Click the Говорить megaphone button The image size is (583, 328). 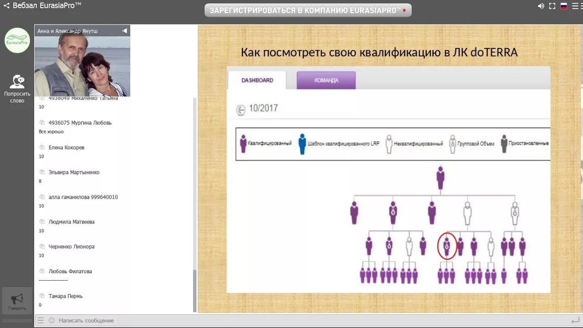[17, 301]
